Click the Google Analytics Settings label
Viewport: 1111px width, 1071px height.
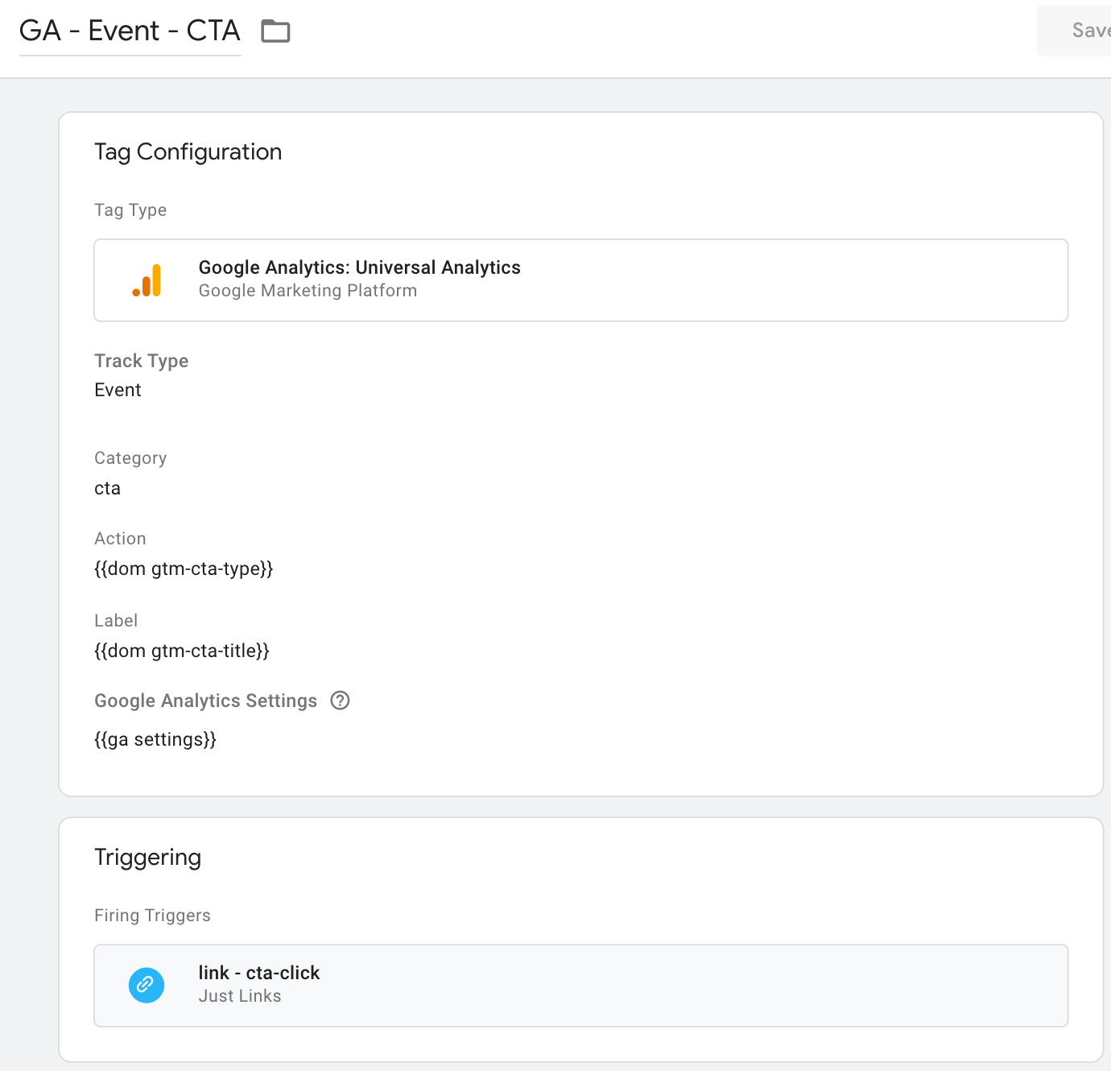point(206,701)
